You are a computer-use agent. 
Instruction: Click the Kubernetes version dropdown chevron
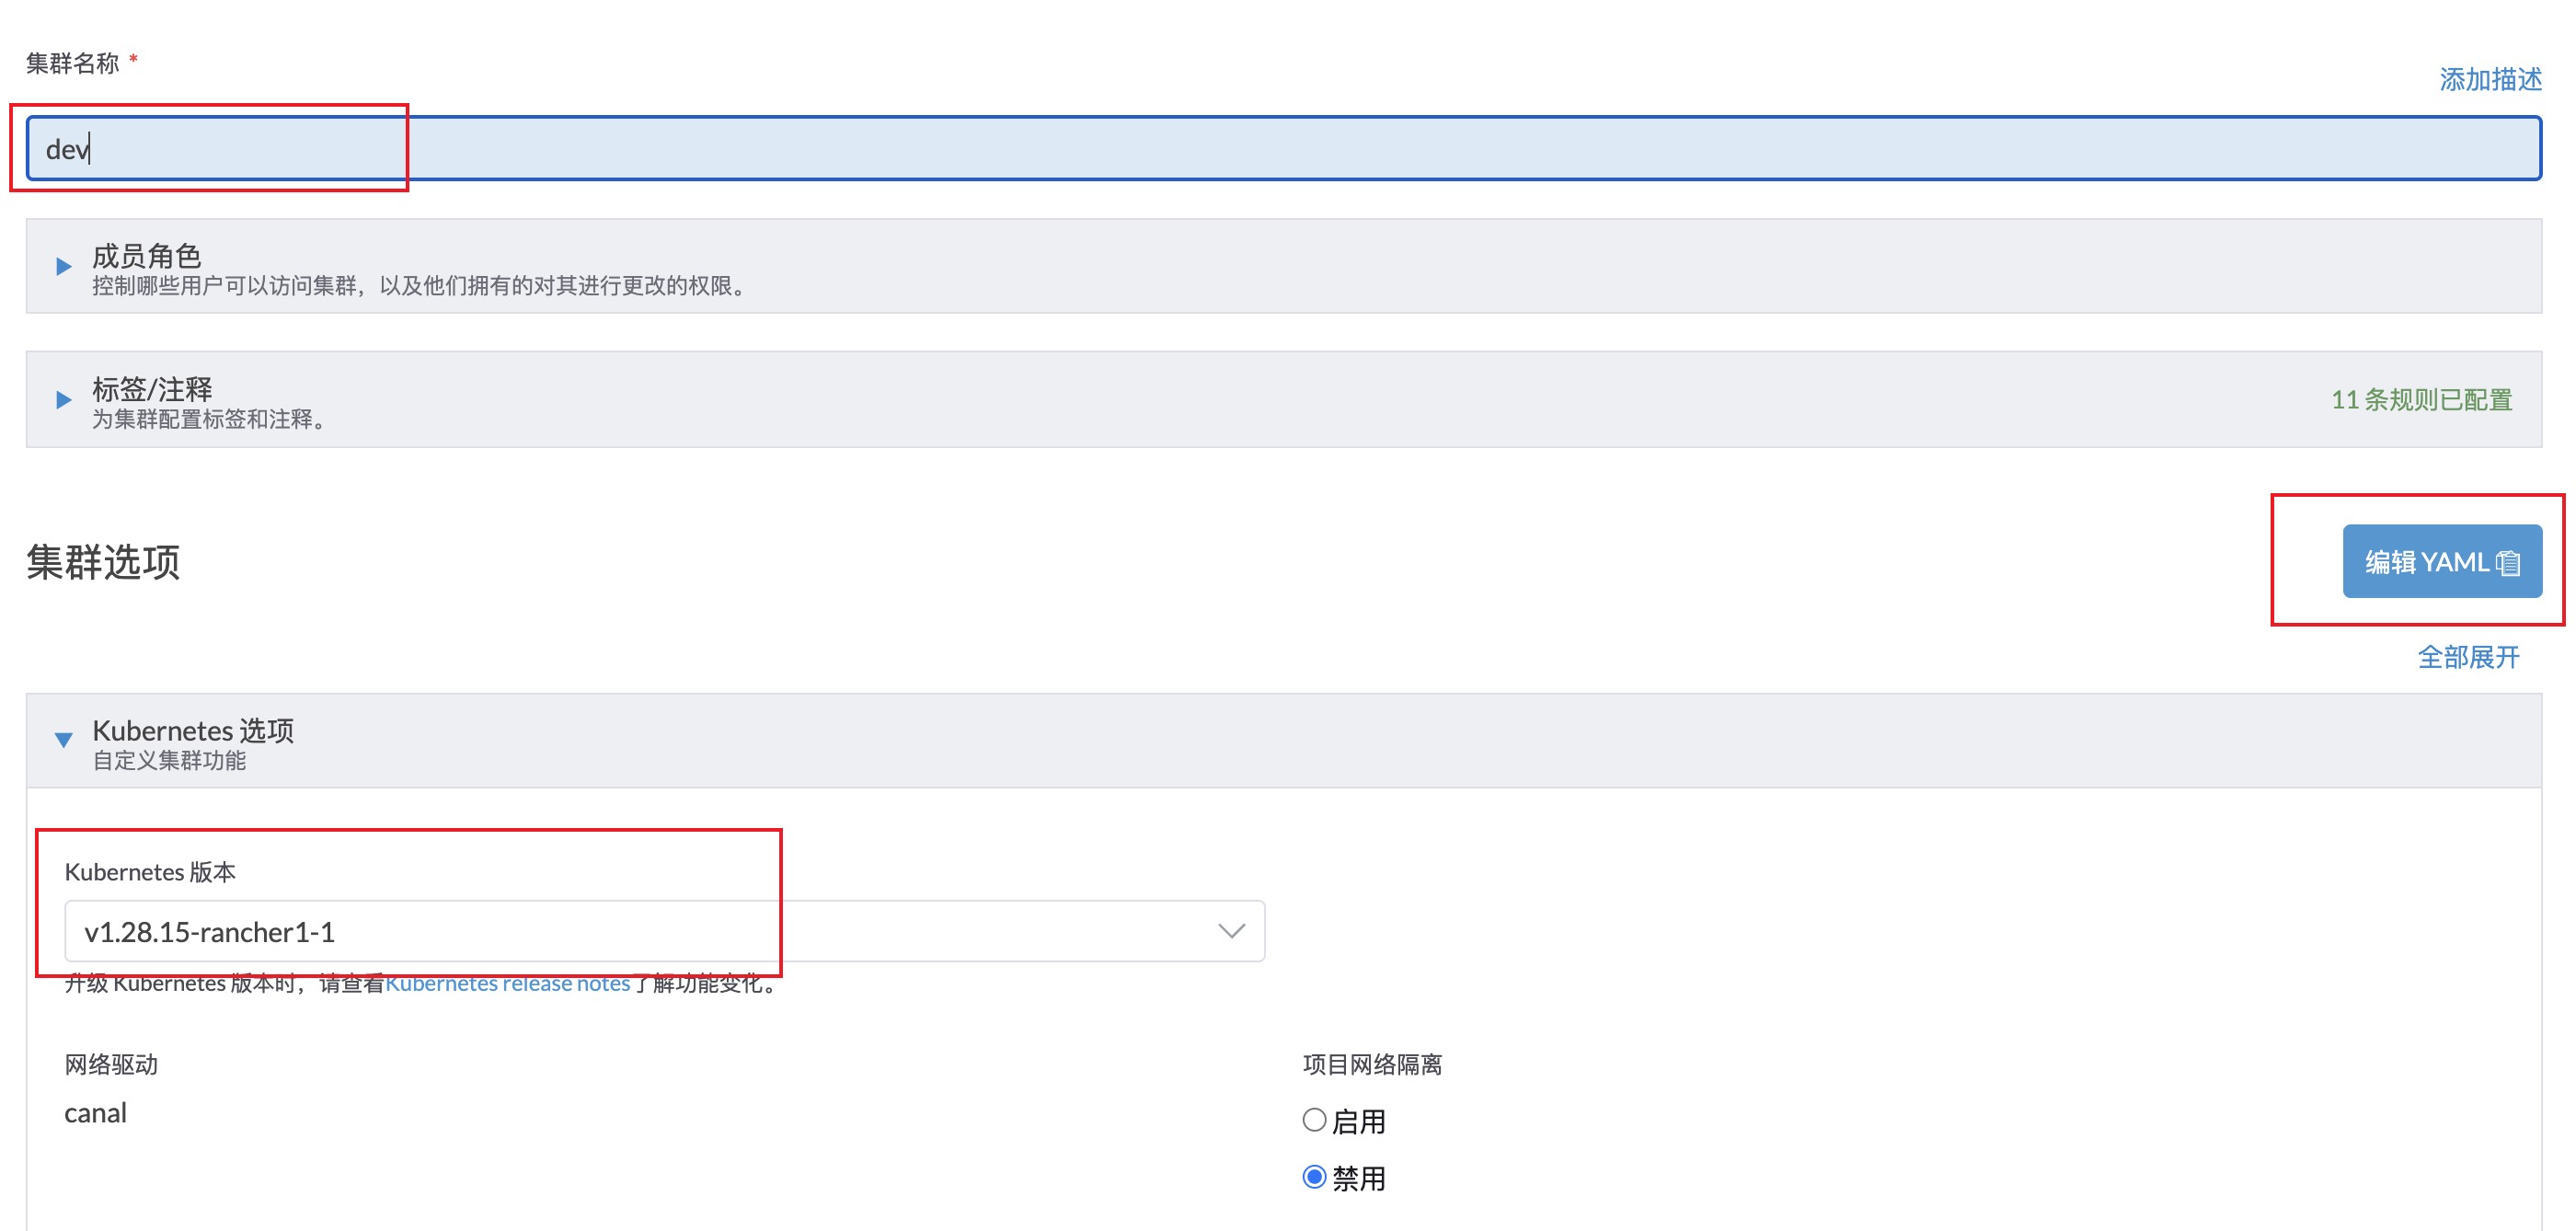pos(1231,931)
